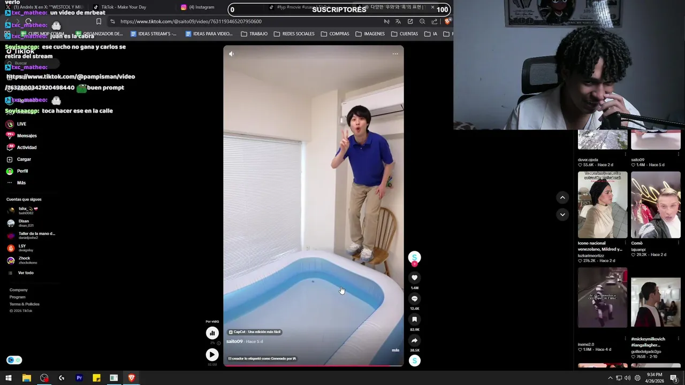This screenshot has width=685, height=385.
Task: Click the translate page icon in address bar
Action: (x=398, y=21)
